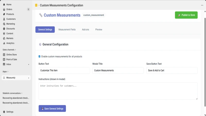Click the Settings gear icon
The width and height of the screenshot is (206, 116).
4,112
